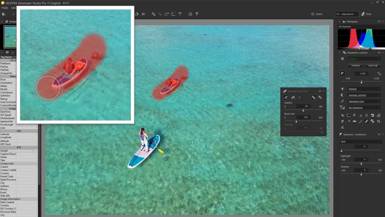Click the Navigator thumbnail preview
The height and width of the screenshot is (217, 385).
point(10,36)
